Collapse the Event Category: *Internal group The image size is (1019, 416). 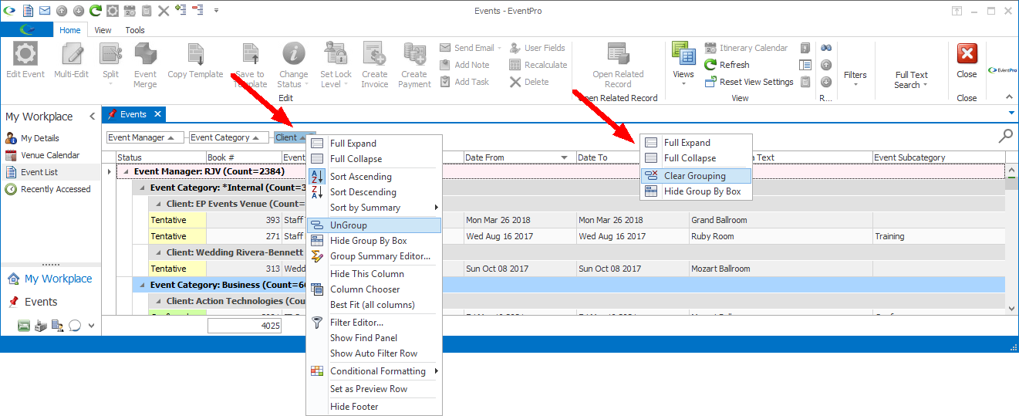point(142,188)
